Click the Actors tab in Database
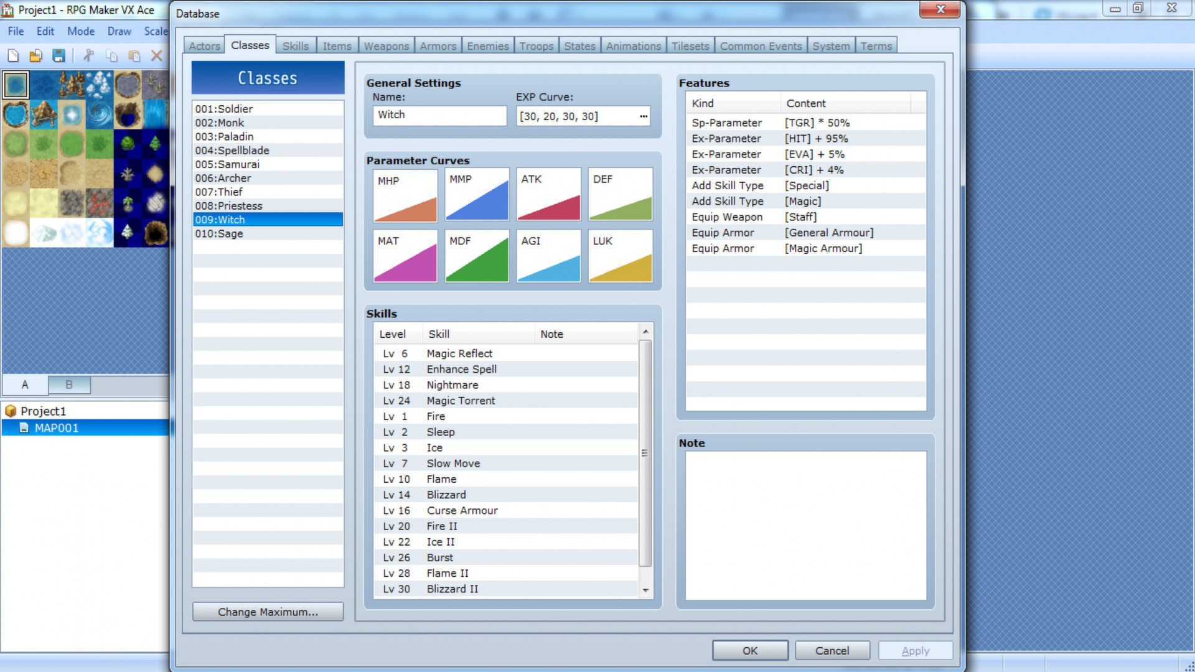This screenshot has width=1195, height=672. click(204, 45)
